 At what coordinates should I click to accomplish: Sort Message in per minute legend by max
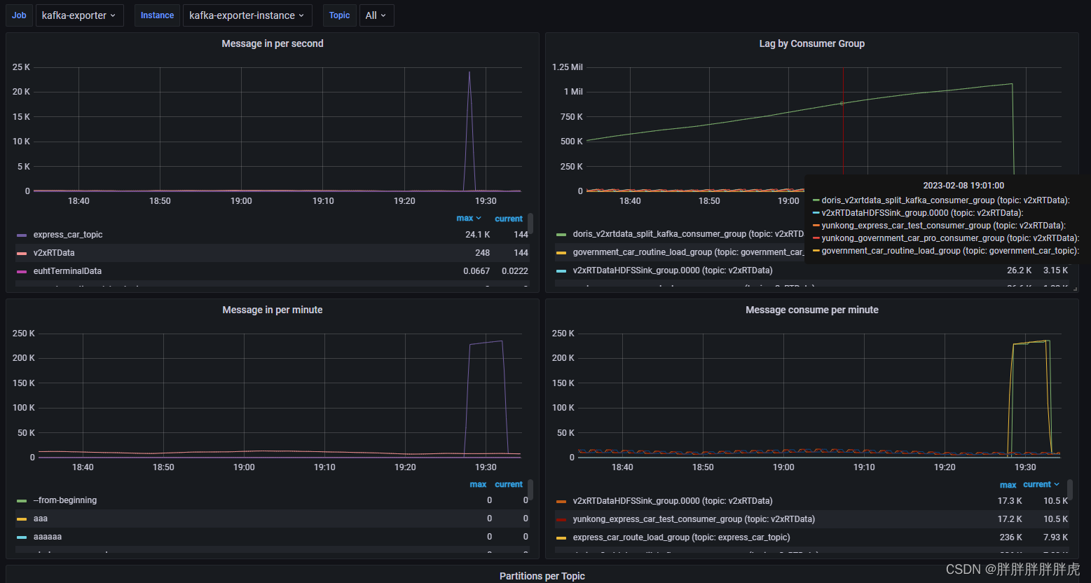pyautogui.click(x=478, y=484)
